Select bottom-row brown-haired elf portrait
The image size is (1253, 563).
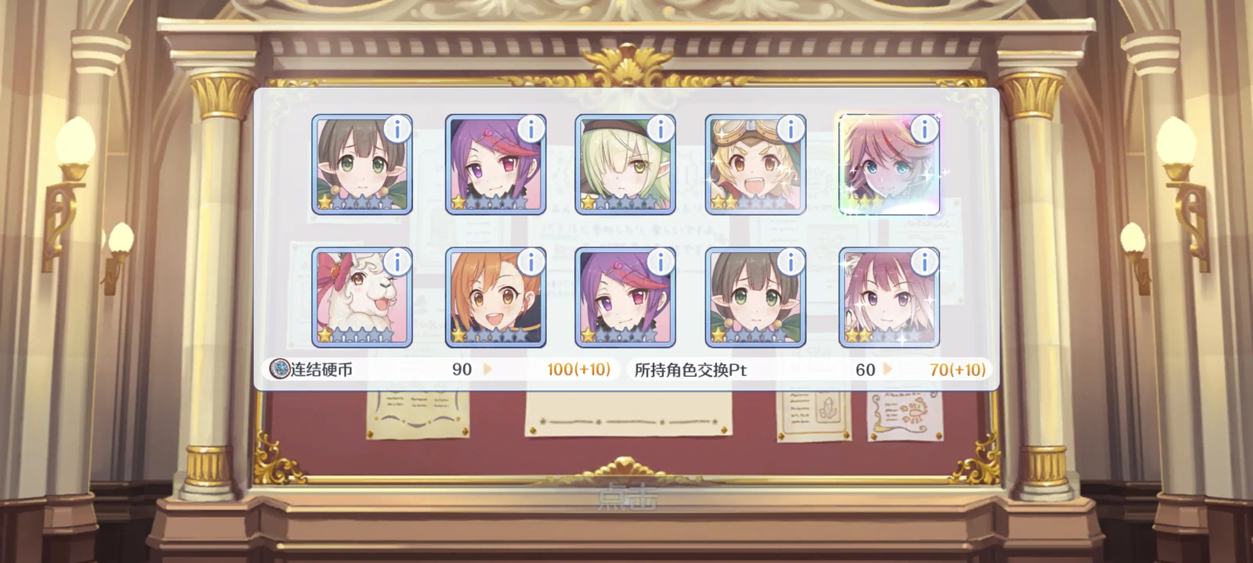pyautogui.click(x=755, y=297)
